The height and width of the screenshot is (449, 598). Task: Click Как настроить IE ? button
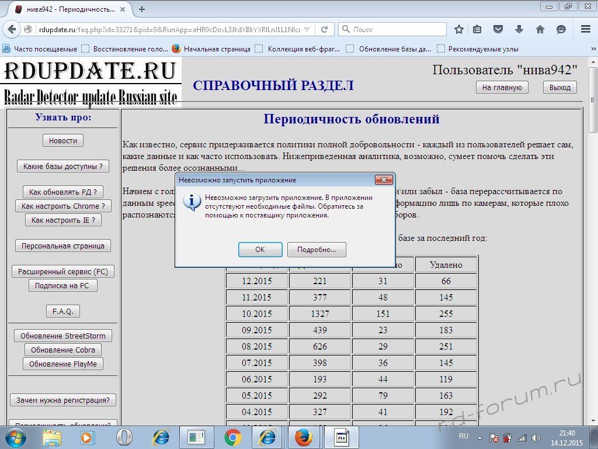[x=63, y=220]
